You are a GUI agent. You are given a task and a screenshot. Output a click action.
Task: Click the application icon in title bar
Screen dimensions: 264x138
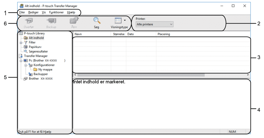21,6
